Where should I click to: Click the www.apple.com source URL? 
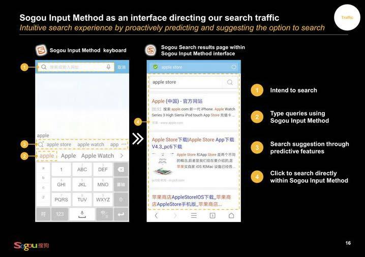click(x=171, y=123)
